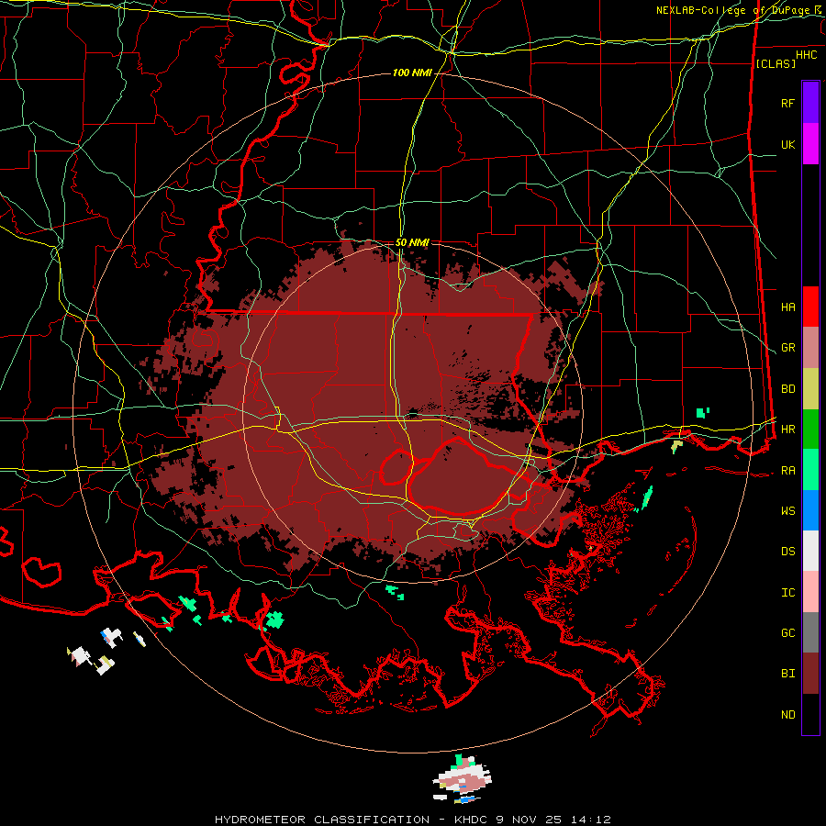Click the 'WS' legend label
The image size is (826, 826).
pos(787,511)
